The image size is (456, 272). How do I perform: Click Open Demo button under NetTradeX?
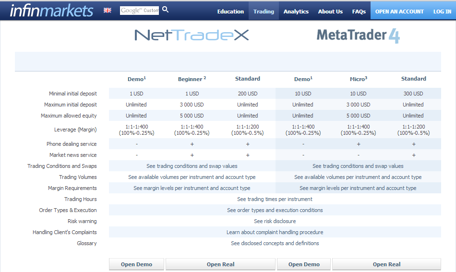point(136,264)
